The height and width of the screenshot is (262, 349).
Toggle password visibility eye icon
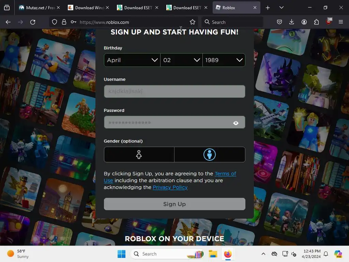pos(236,123)
